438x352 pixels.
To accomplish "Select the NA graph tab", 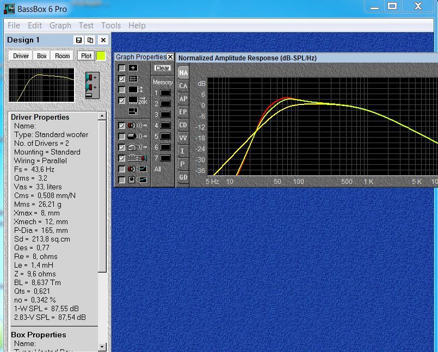I will tap(183, 73).
